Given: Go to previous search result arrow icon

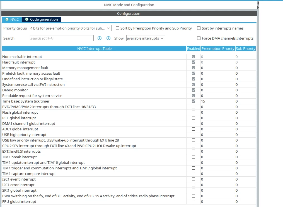Looking at the screenshot, I should tap(100, 38).
